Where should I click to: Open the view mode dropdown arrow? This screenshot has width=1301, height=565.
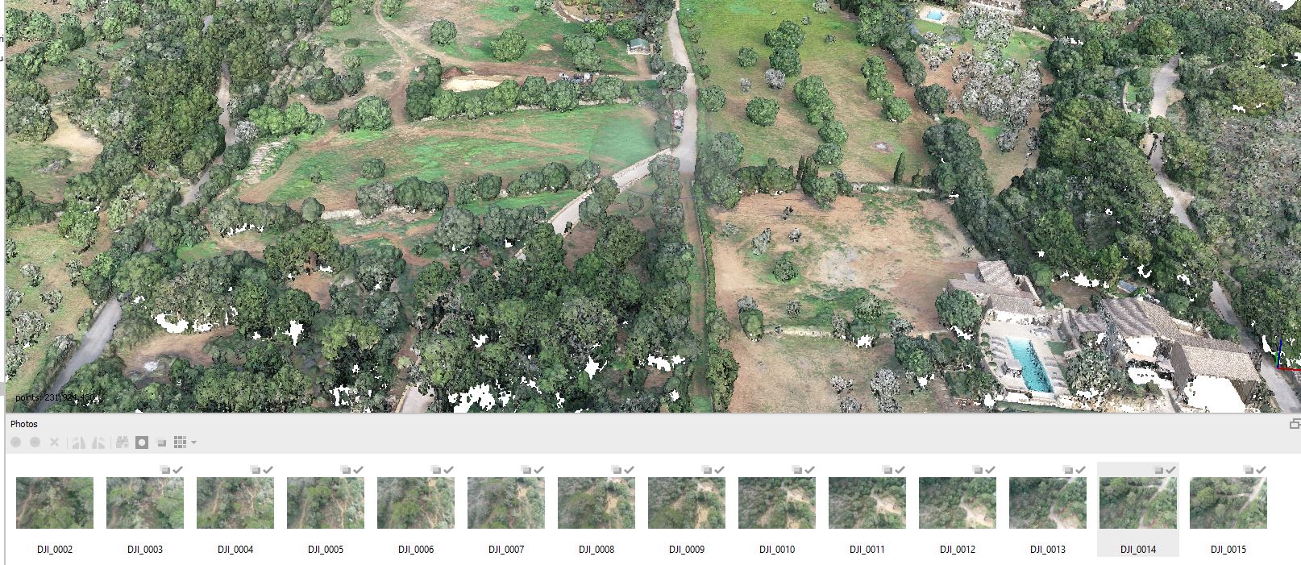[x=193, y=442]
